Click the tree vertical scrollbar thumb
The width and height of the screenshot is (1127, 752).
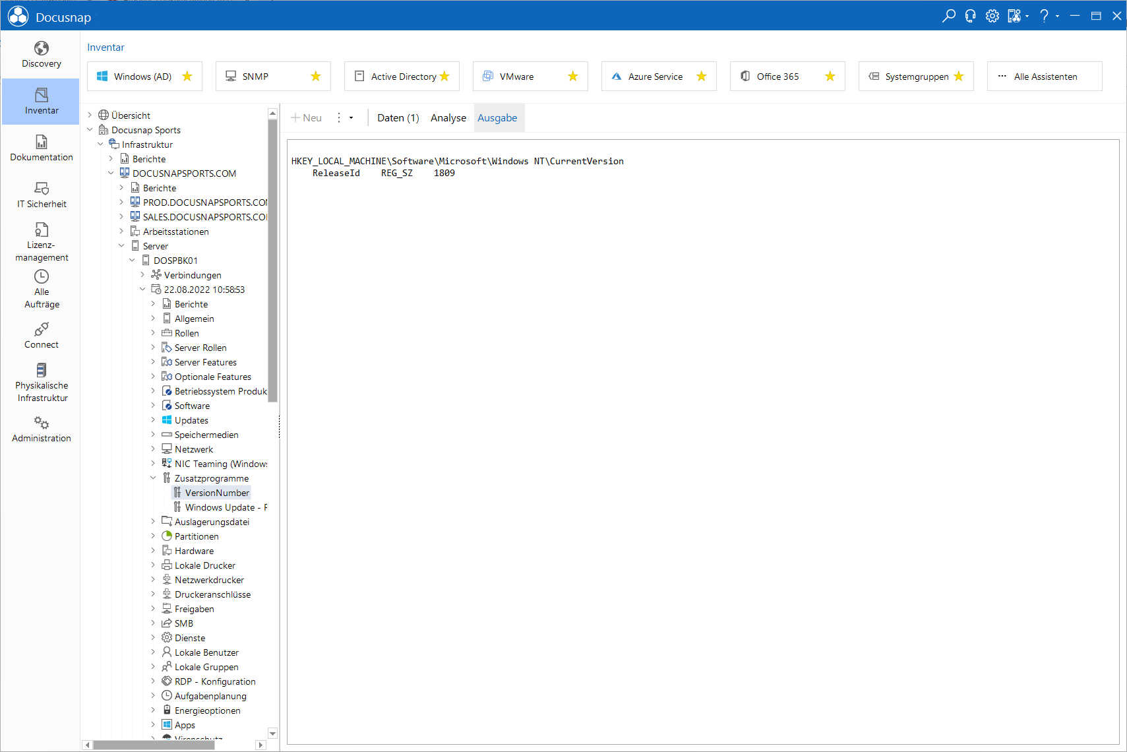[273, 260]
